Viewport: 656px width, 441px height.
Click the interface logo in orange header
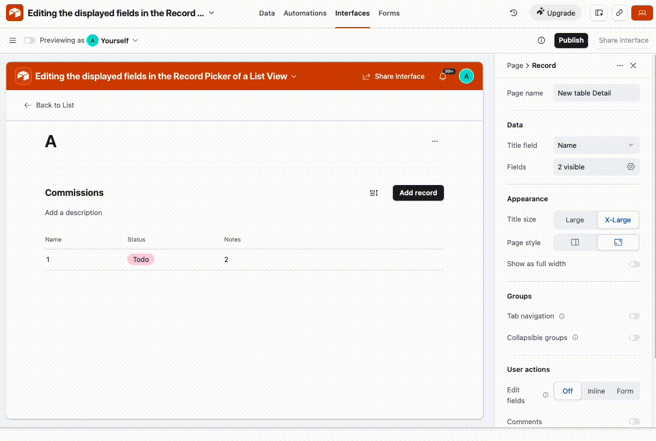23,76
